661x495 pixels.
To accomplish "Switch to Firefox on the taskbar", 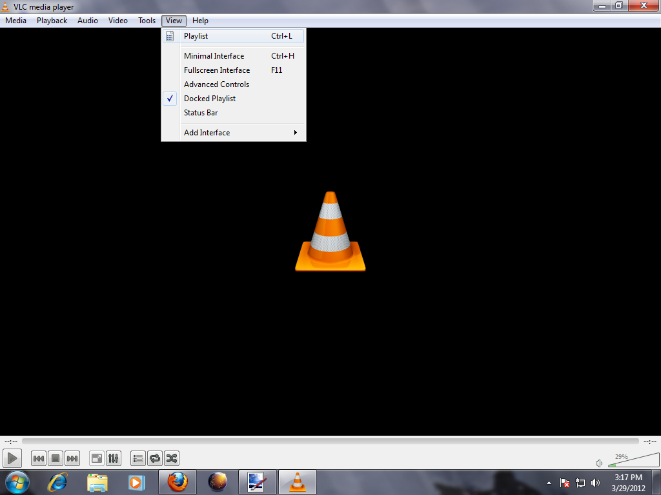I will pos(178,482).
